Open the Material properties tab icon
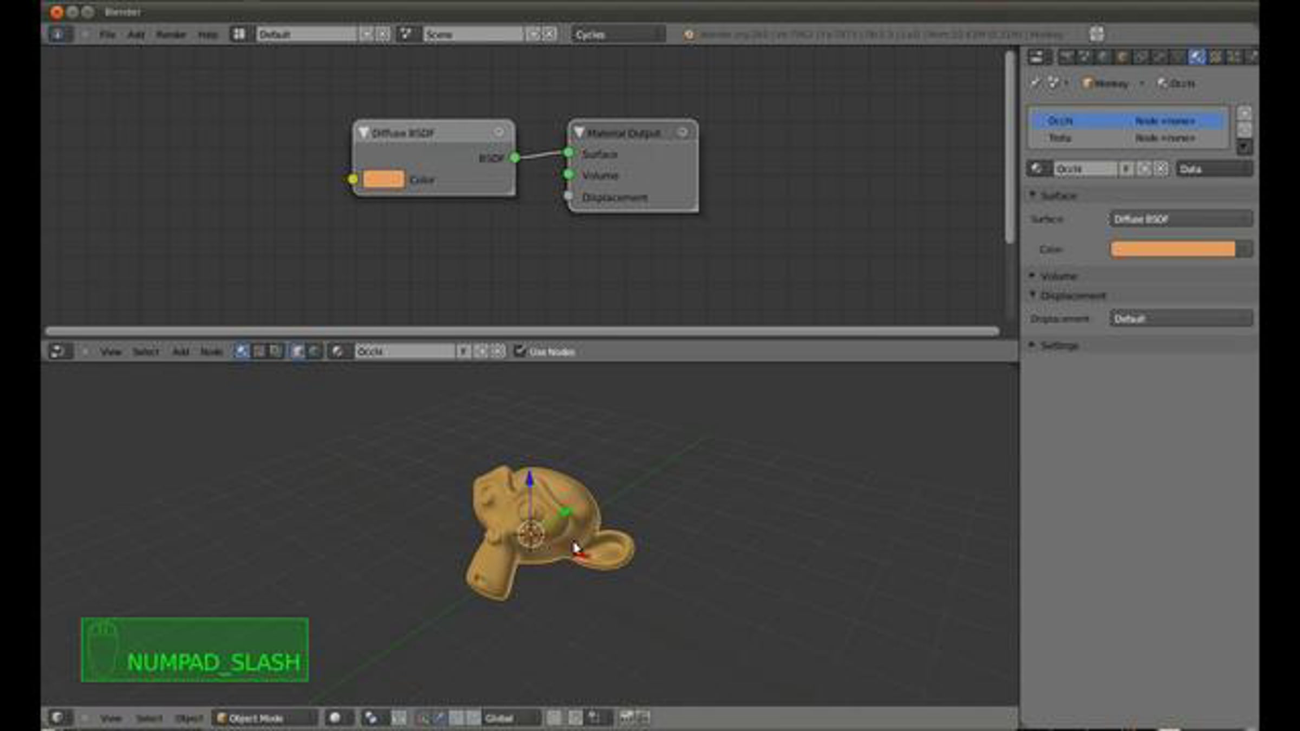 (x=1197, y=57)
